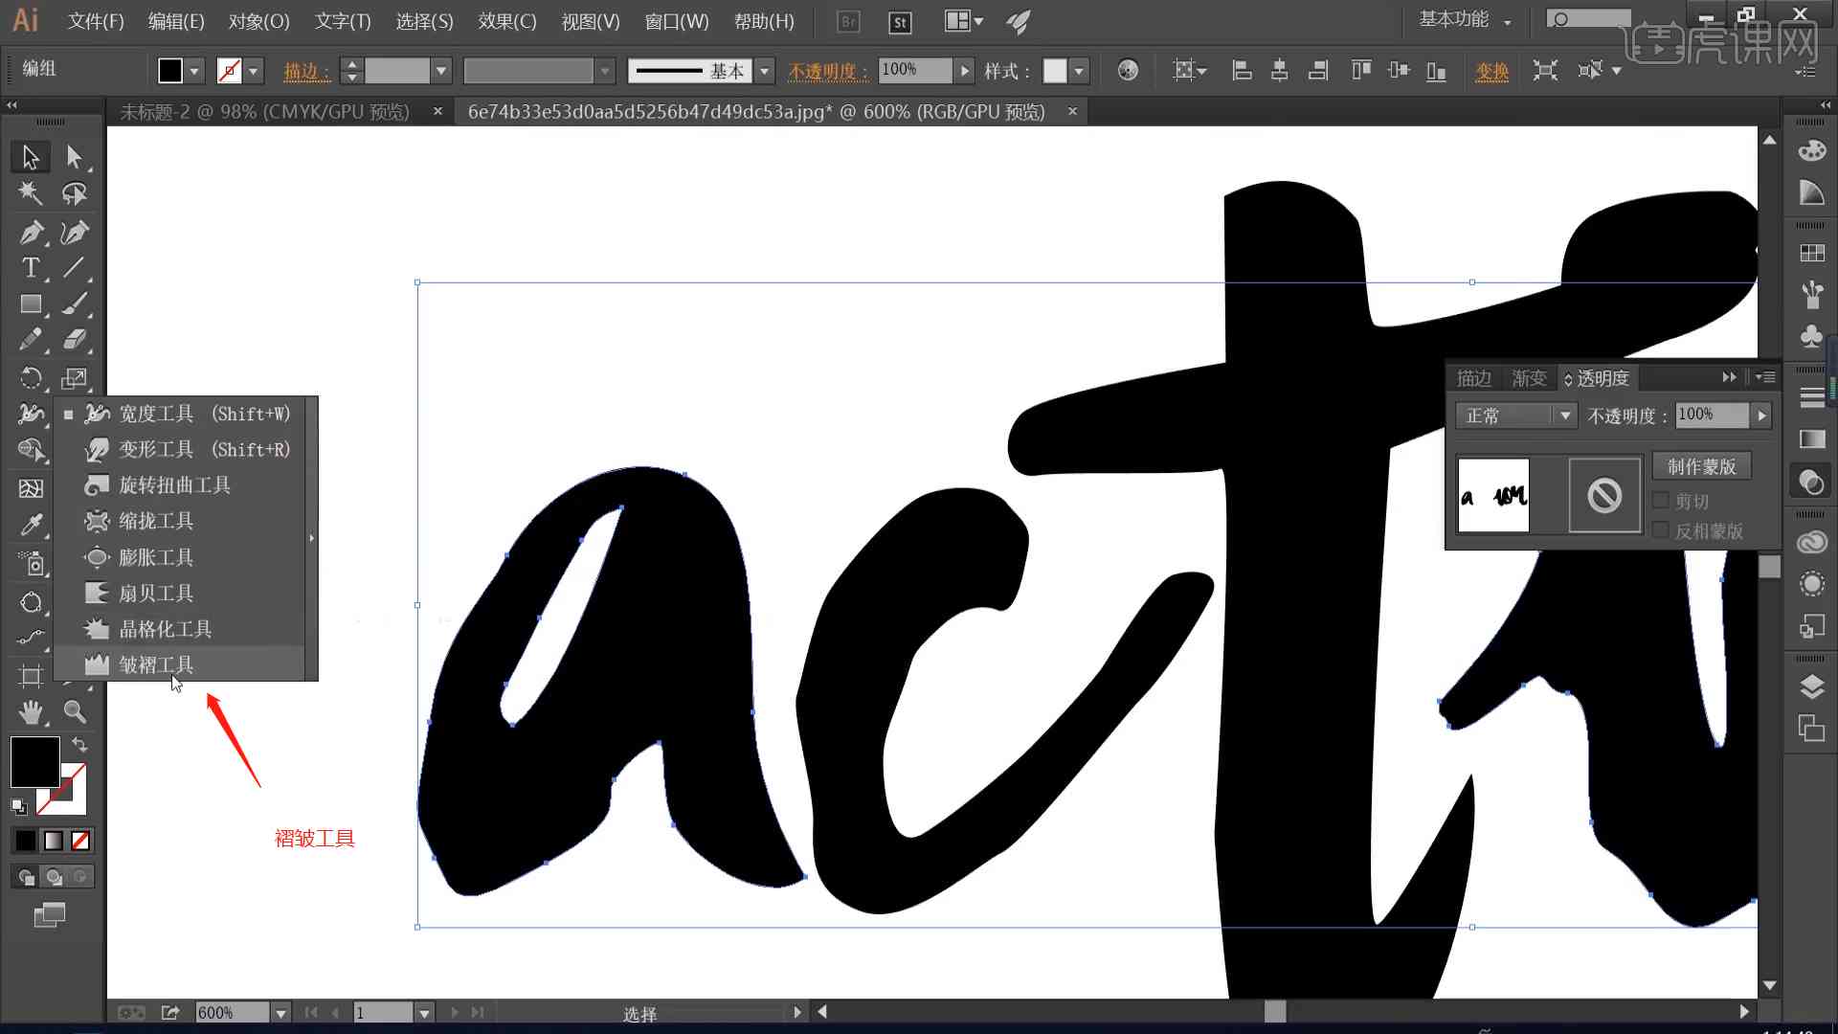Click the 正常 blend mode dropdown
1838x1034 pixels.
pos(1509,415)
